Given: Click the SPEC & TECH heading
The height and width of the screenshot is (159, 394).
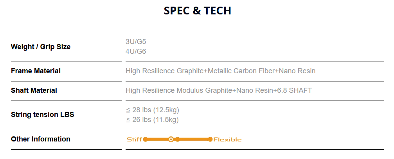Looking at the screenshot, I should point(197,11).
